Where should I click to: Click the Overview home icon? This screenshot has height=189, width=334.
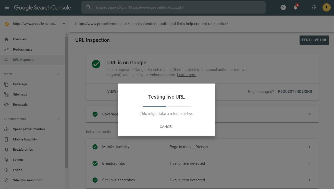[7, 39]
